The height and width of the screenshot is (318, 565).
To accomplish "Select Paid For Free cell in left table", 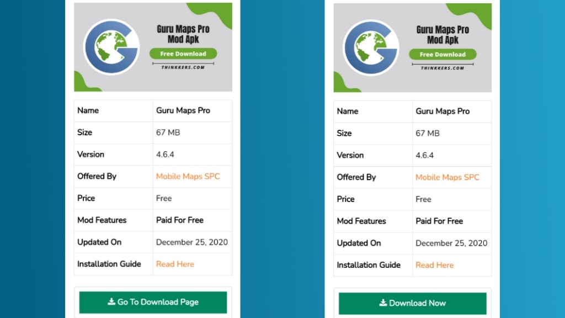I will (179, 220).
